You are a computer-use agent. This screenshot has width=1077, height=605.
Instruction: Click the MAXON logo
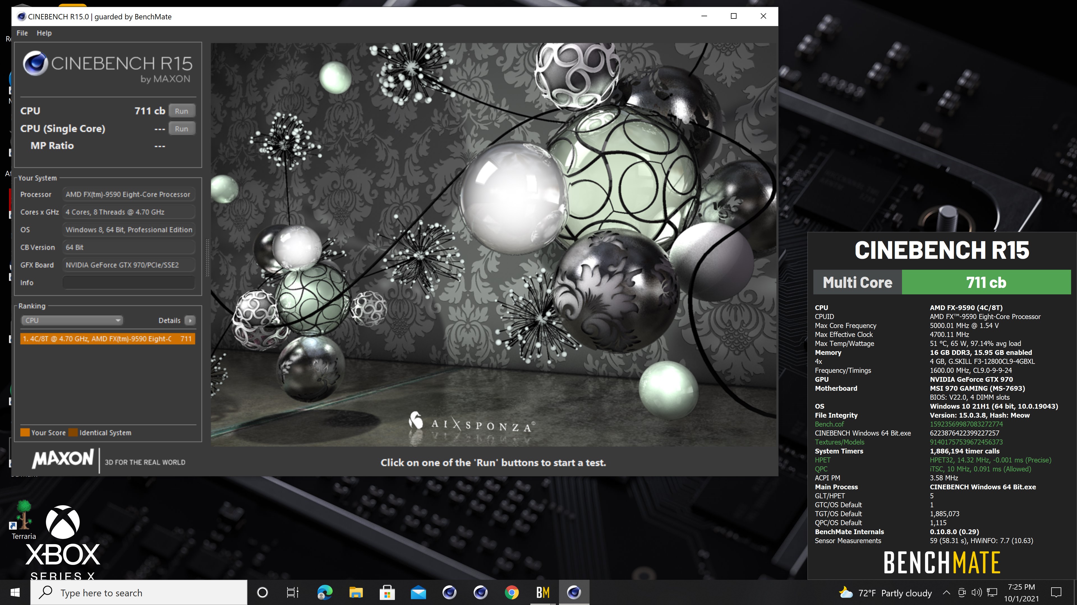point(63,459)
